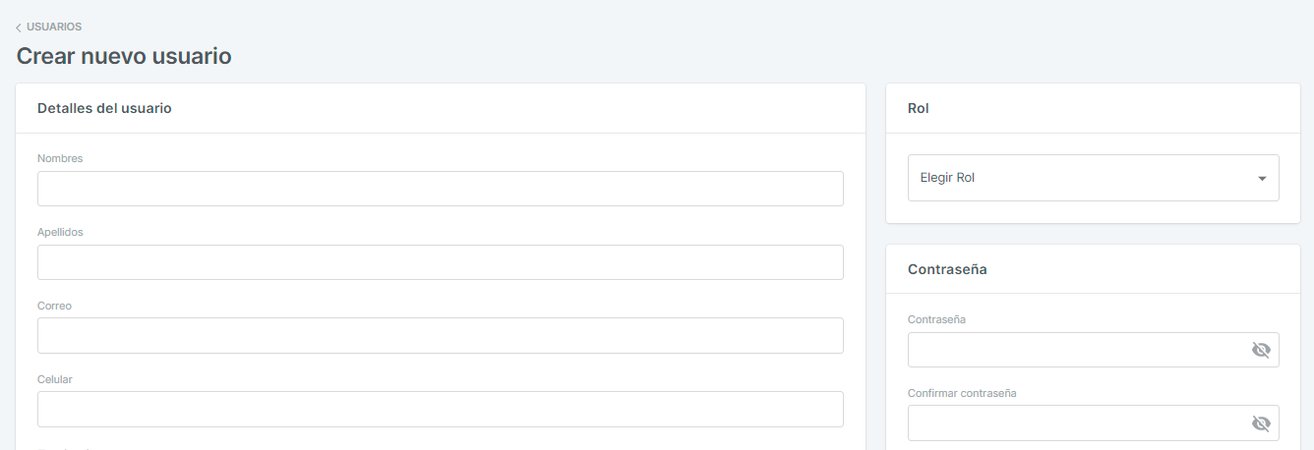Click the Apellidos field label
This screenshot has height=450, width=1314.
[60, 232]
